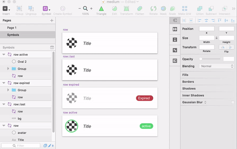Open the Insert tool menu
The height and width of the screenshot is (149, 237).
(x=6, y=9)
